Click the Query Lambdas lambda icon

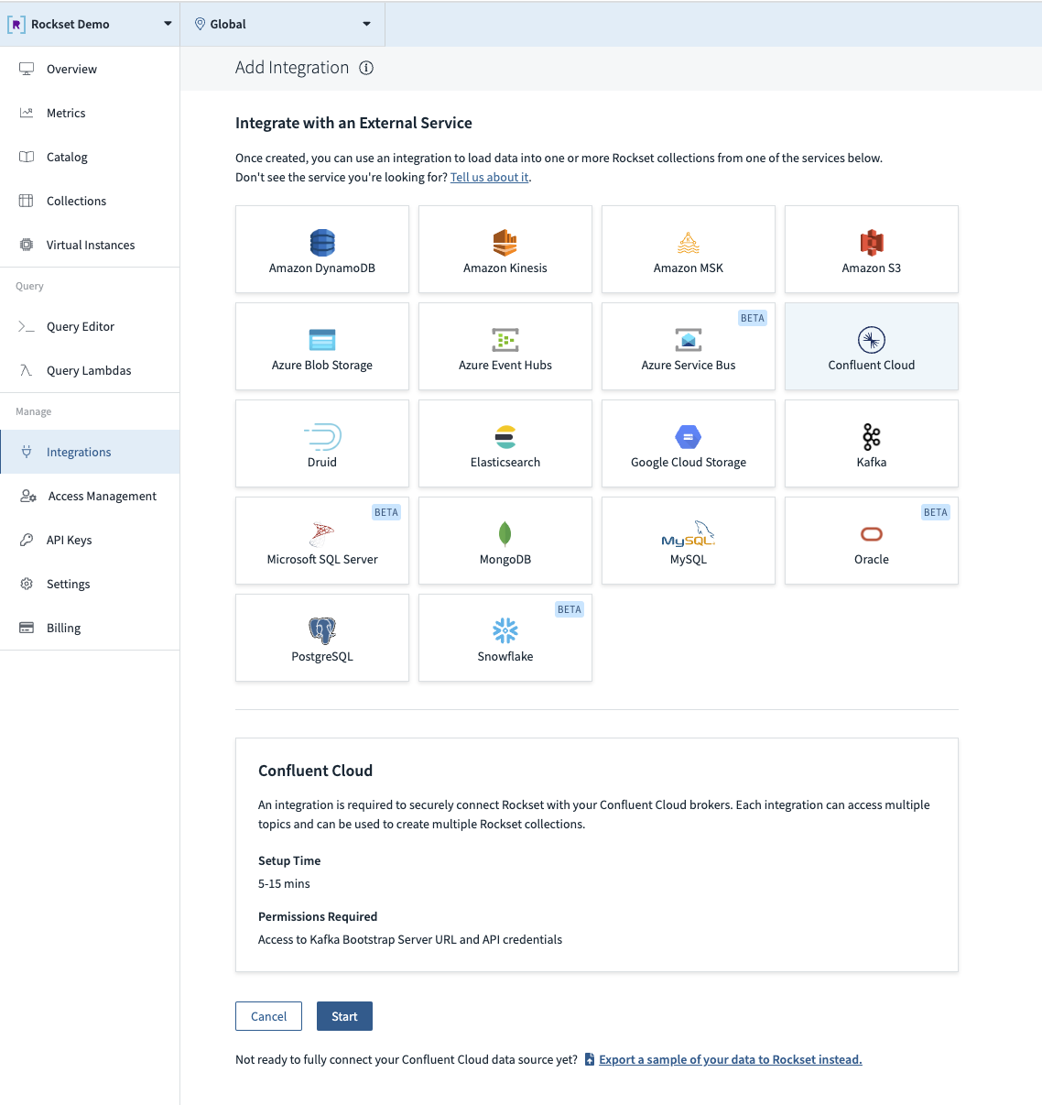(27, 370)
